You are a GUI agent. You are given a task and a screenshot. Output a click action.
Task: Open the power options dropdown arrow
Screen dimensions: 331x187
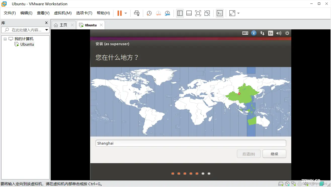[126, 13]
